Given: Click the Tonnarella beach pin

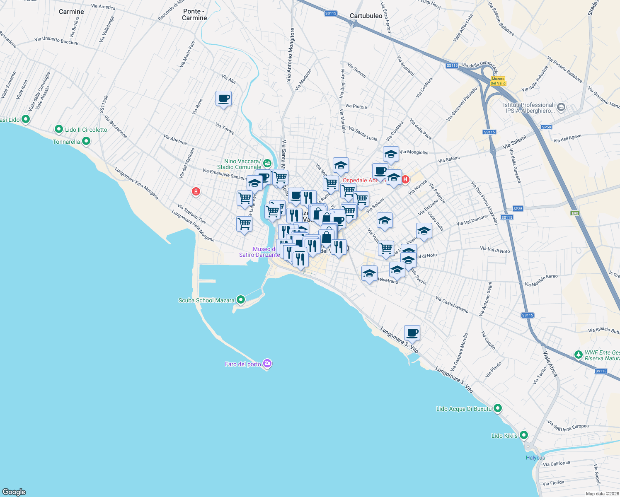Looking at the screenshot, I should click(x=86, y=142).
